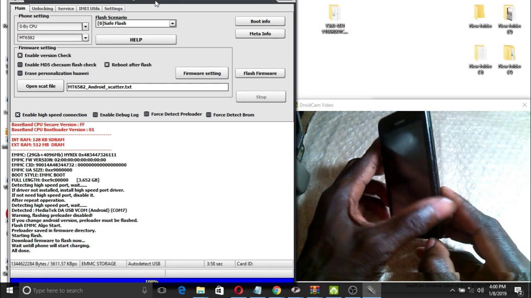
Task: Toggle Enable version Check checkbox
Action: tap(20, 55)
